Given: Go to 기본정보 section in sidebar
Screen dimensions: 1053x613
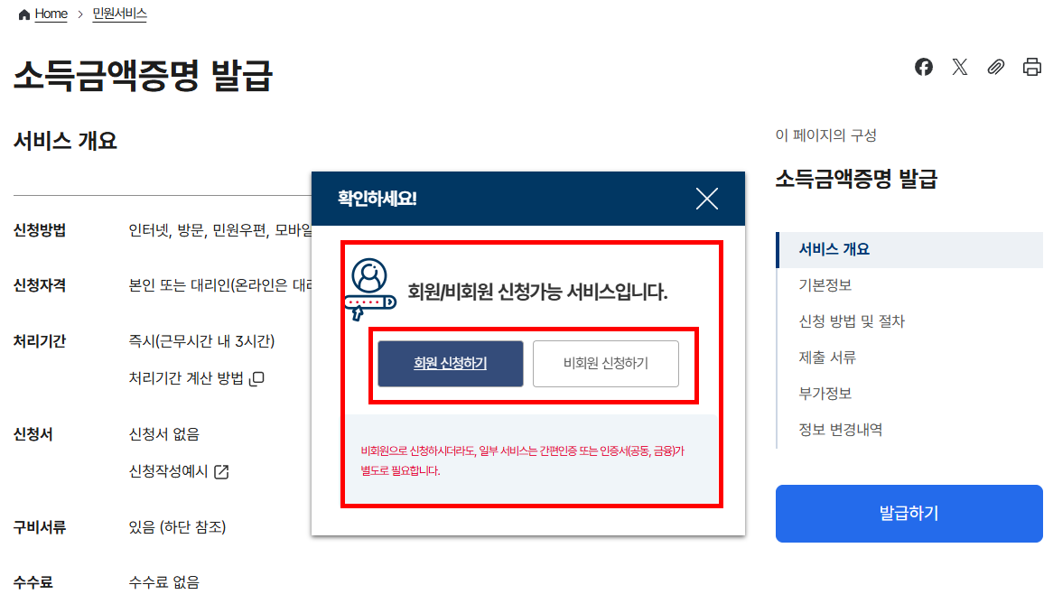Looking at the screenshot, I should [825, 284].
